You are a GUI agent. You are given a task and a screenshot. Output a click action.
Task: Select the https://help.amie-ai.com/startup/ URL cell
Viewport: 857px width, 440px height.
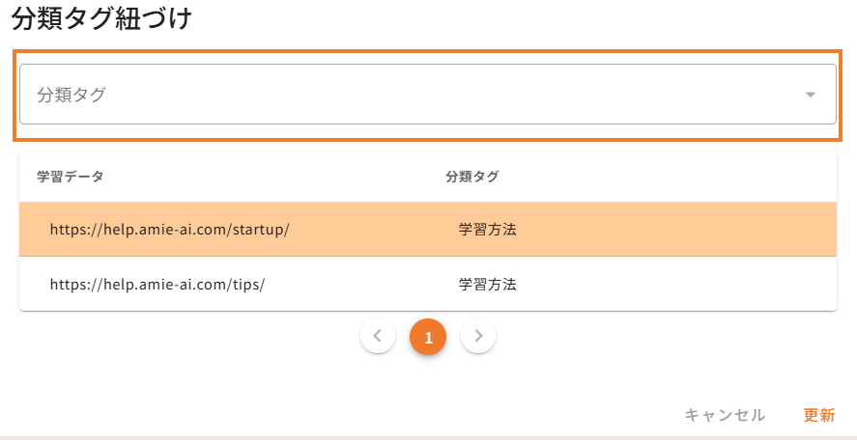click(169, 230)
